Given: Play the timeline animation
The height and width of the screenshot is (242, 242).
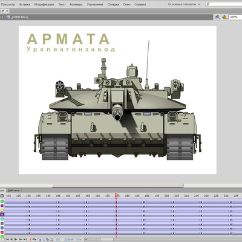Looking at the screenshot, I should point(16,240).
